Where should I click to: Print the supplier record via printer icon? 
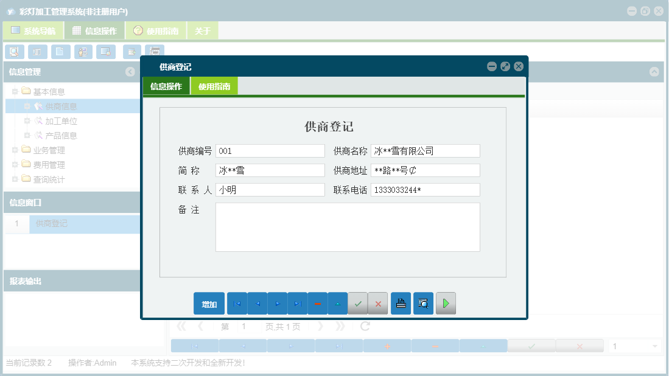pyautogui.click(x=401, y=303)
